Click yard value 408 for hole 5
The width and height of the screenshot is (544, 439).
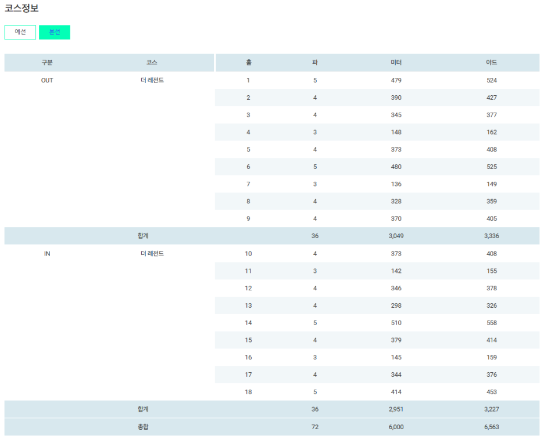[492, 149]
